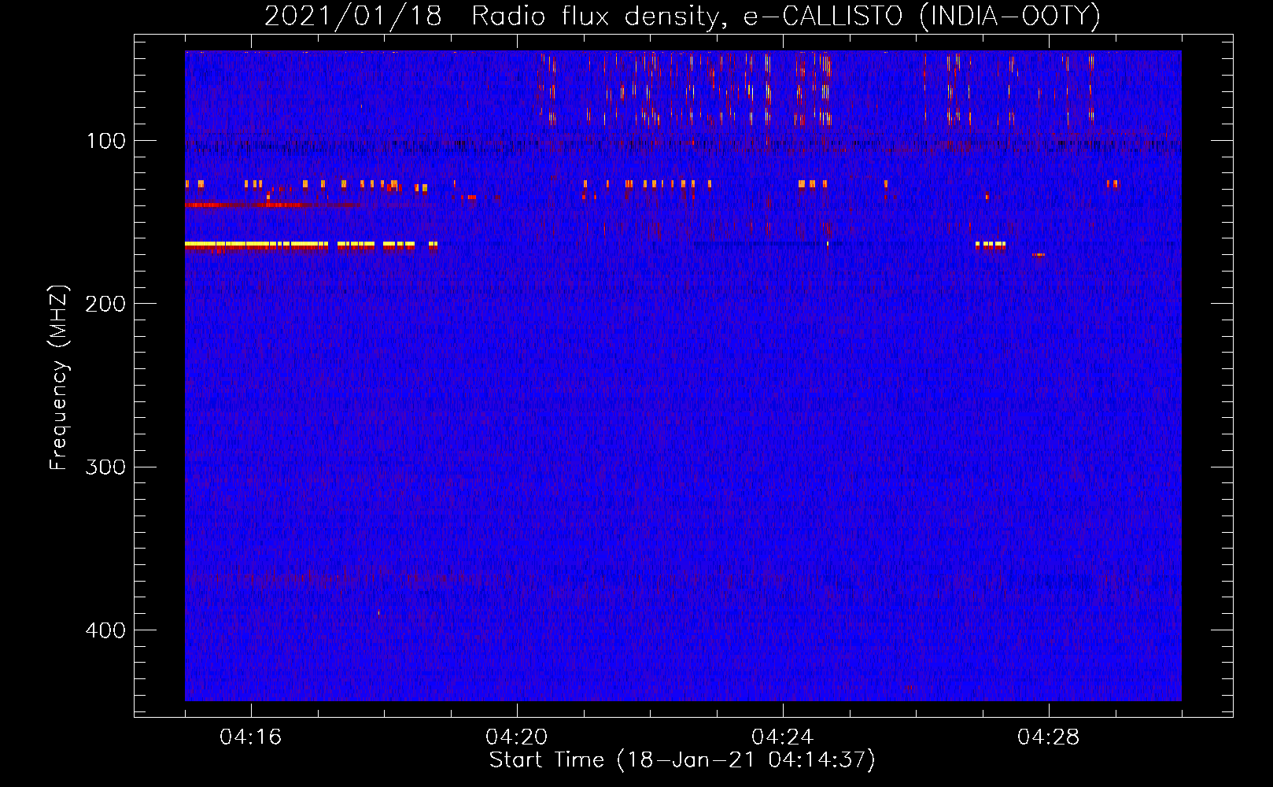Click the 400 frequency tick label
The image size is (1273, 787).
tap(106, 630)
